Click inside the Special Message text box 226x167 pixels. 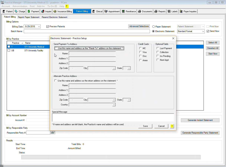[113, 117]
